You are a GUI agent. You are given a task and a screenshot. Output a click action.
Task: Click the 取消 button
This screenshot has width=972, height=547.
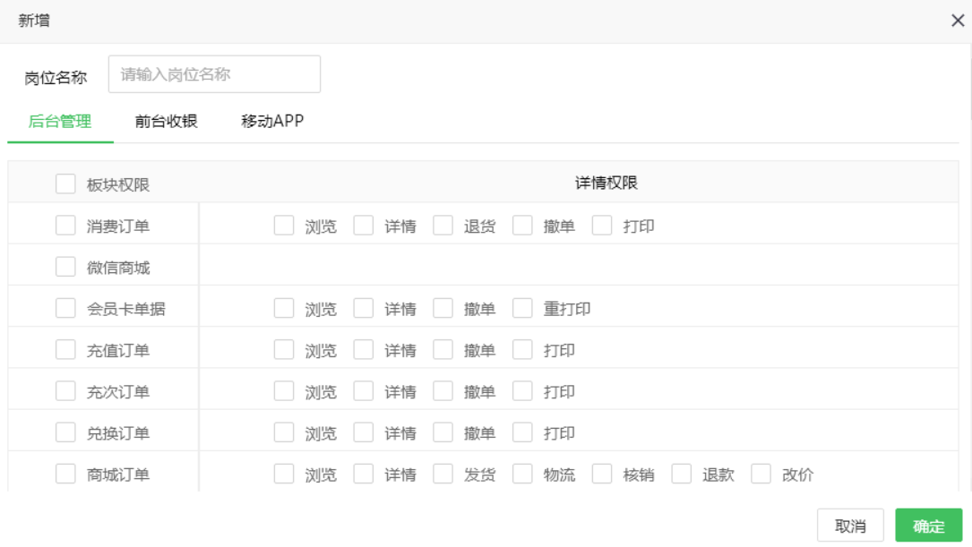pyautogui.click(x=849, y=526)
